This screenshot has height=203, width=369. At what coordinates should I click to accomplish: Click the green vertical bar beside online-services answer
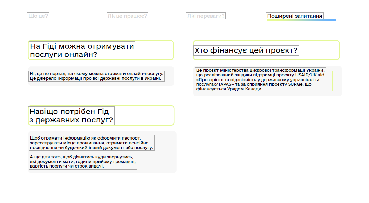[168, 76]
